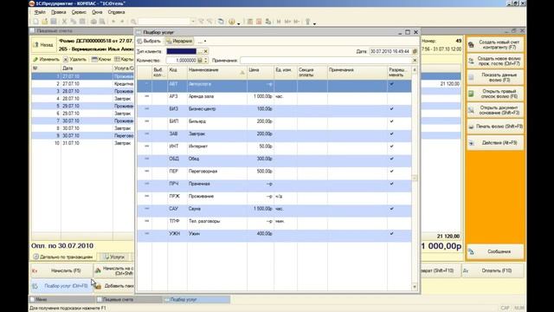Open the Справка menu
The height and width of the screenshot is (312, 554).
coord(116,12)
